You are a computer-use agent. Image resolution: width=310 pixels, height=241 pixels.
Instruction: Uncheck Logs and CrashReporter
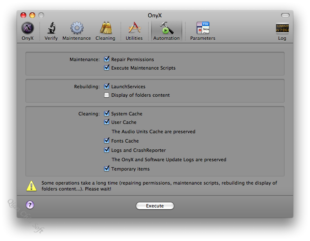pos(107,150)
